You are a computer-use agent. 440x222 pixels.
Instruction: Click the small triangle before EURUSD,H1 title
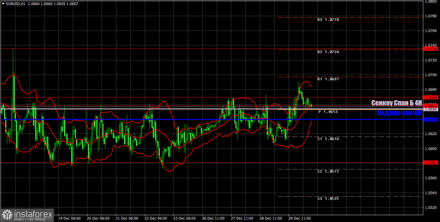click(x=3, y=4)
